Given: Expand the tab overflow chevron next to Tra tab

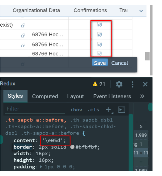Looking at the screenshot, I should (x=141, y=11).
